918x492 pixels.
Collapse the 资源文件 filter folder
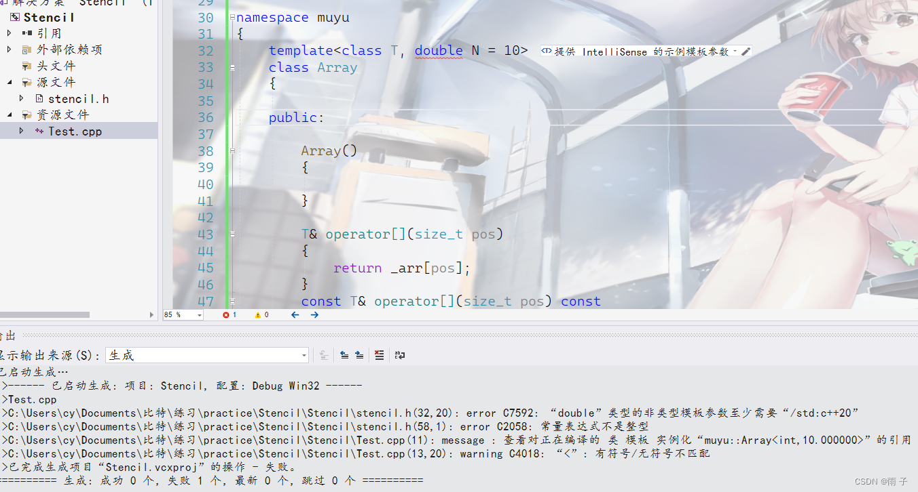(10, 115)
